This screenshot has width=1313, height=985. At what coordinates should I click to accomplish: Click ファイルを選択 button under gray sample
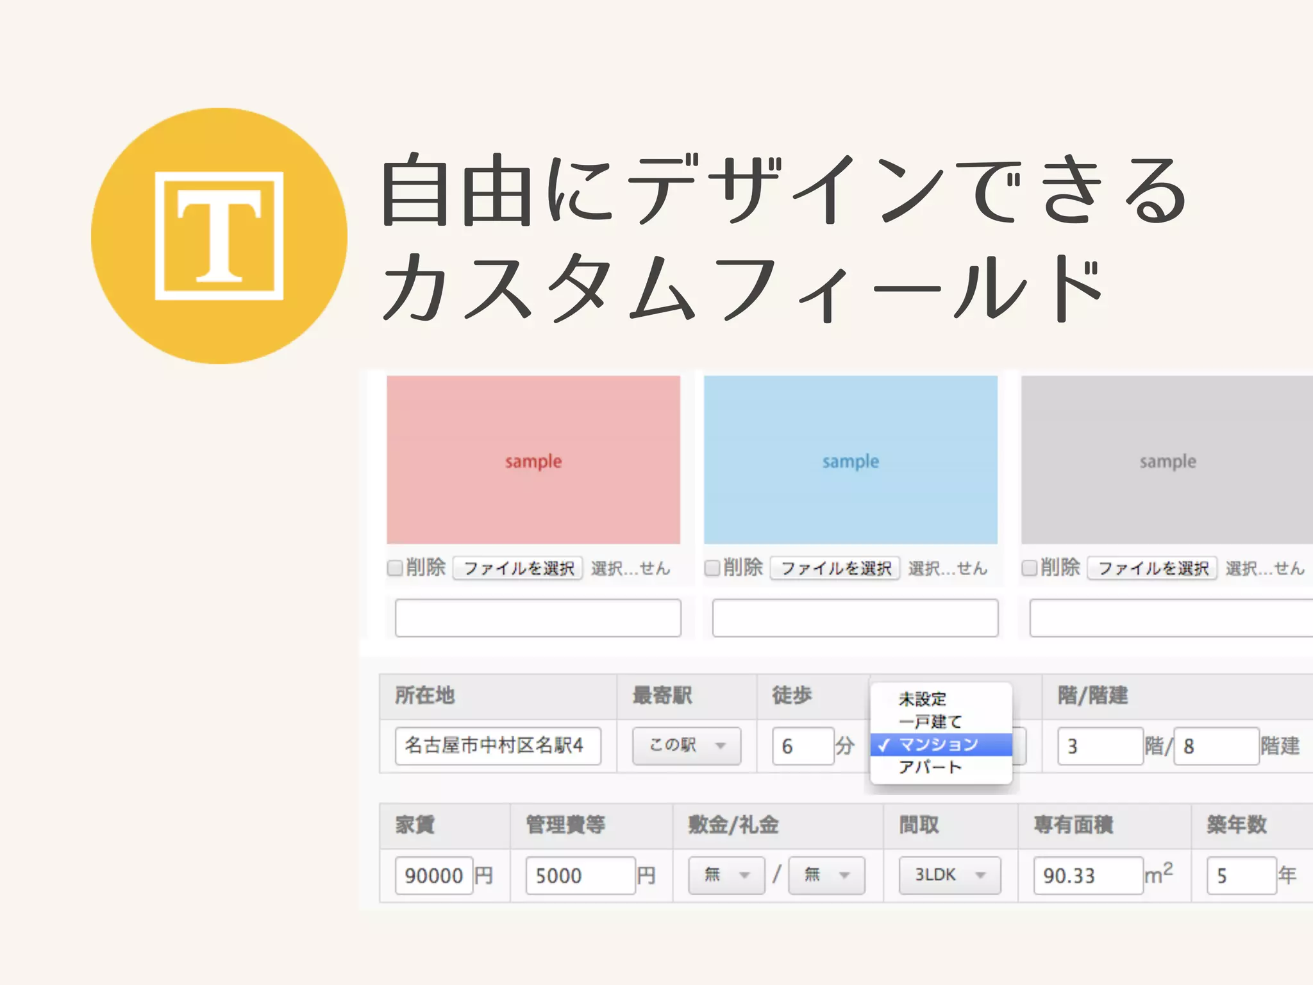pyautogui.click(x=1153, y=568)
